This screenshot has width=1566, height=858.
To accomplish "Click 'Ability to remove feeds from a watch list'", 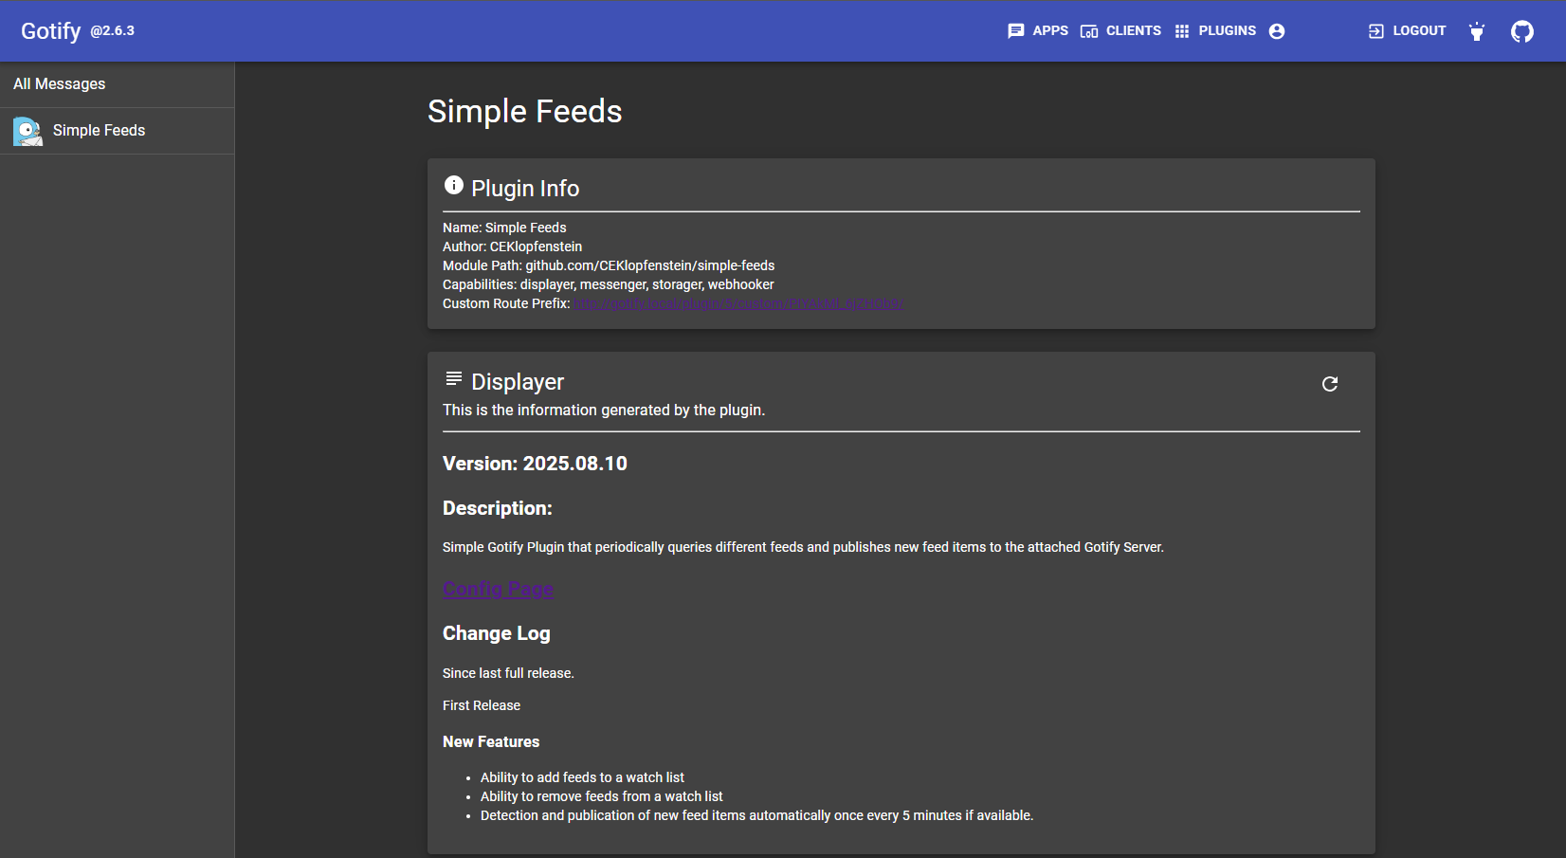I will click(601, 796).
